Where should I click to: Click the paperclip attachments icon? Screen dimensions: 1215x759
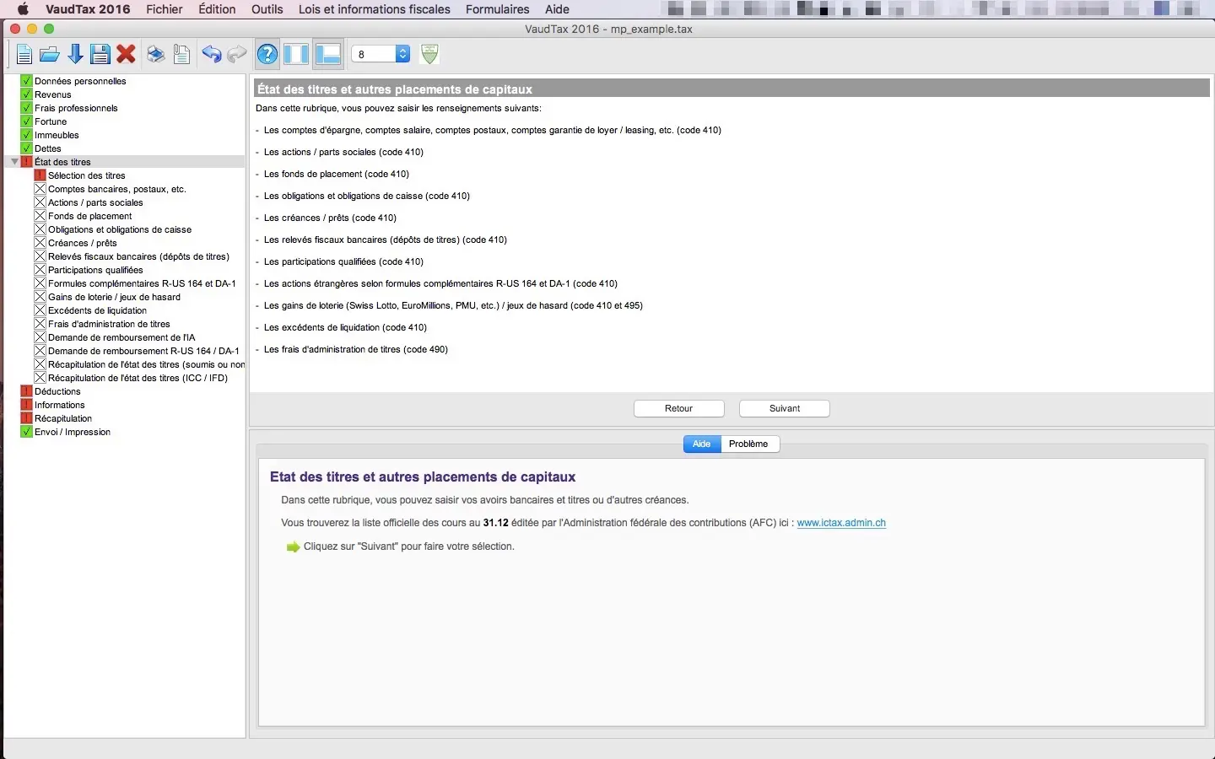[181, 55]
